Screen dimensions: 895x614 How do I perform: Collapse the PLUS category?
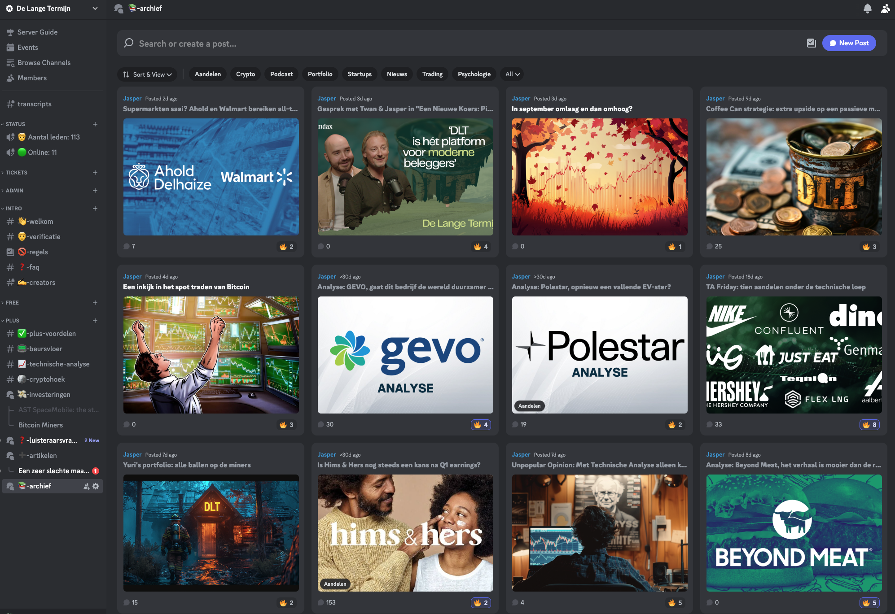[11, 321]
